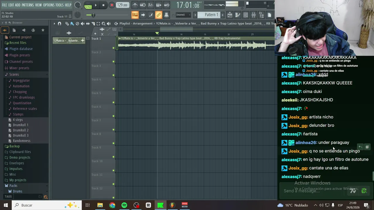Click the Stop button
The image size is (374, 210).
point(103,5)
